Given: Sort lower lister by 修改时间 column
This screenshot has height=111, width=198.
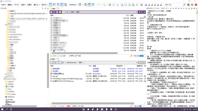Looking at the screenshot, I should [x=119, y=66].
